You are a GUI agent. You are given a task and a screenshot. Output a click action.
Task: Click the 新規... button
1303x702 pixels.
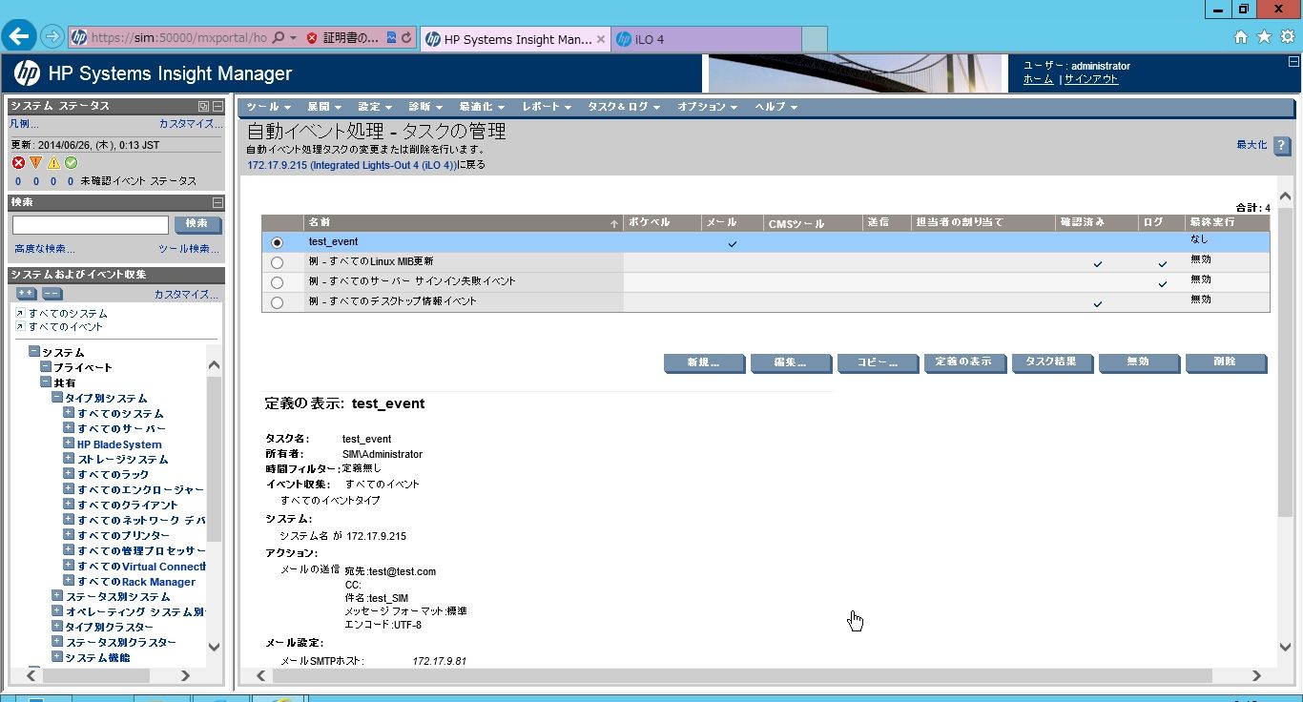(703, 362)
